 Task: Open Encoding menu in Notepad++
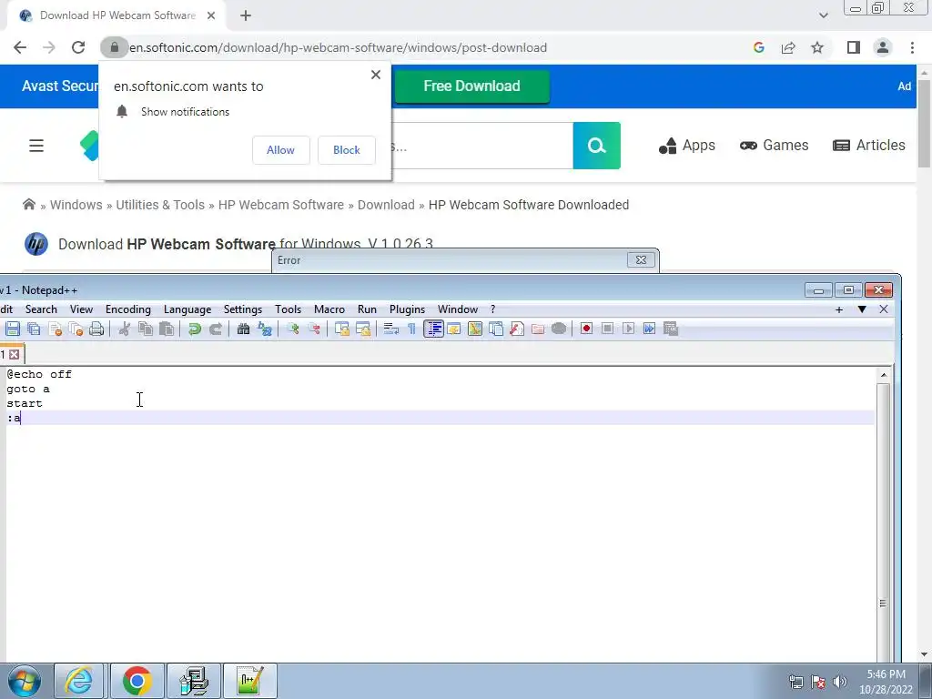(127, 309)
